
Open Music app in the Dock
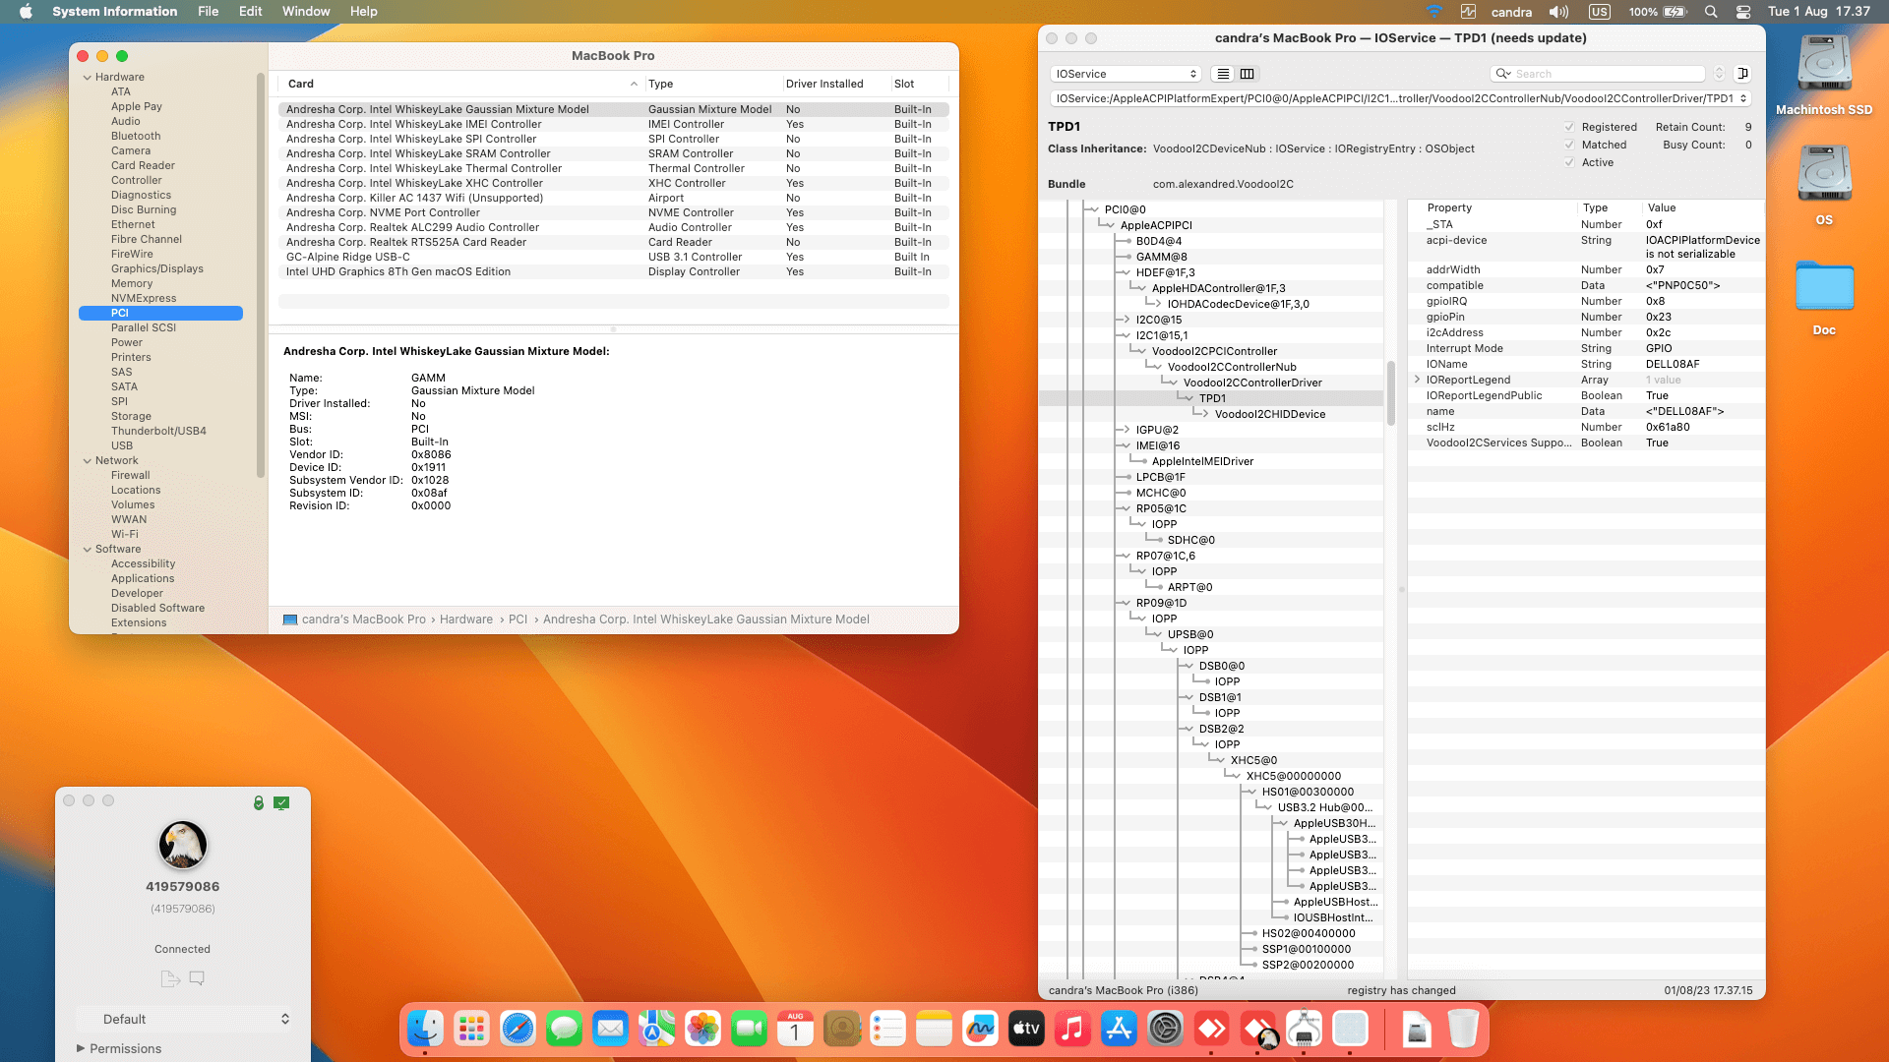pyautogui.click(x=1072, y=1029)
